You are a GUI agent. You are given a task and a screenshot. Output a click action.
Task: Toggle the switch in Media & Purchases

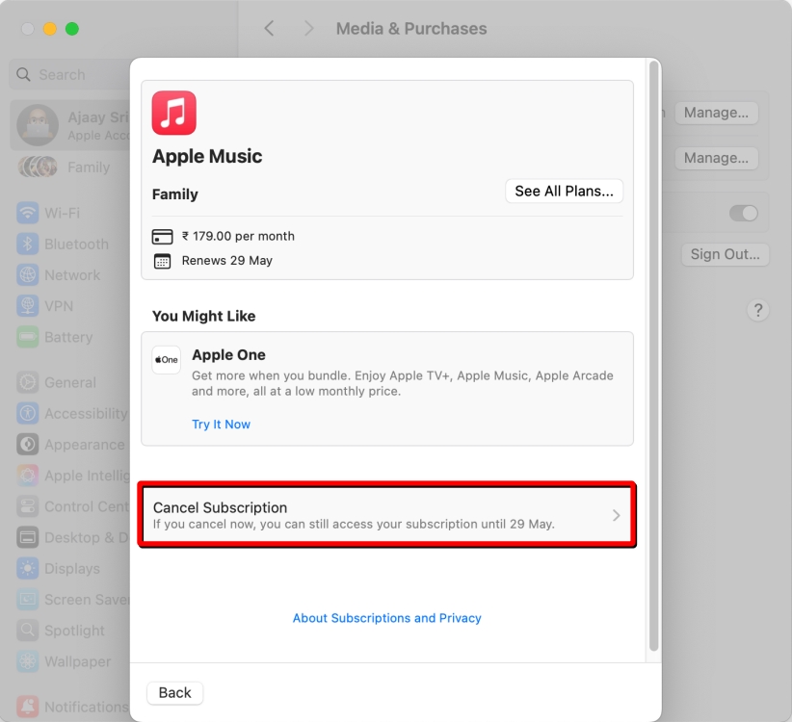(744, 213)
